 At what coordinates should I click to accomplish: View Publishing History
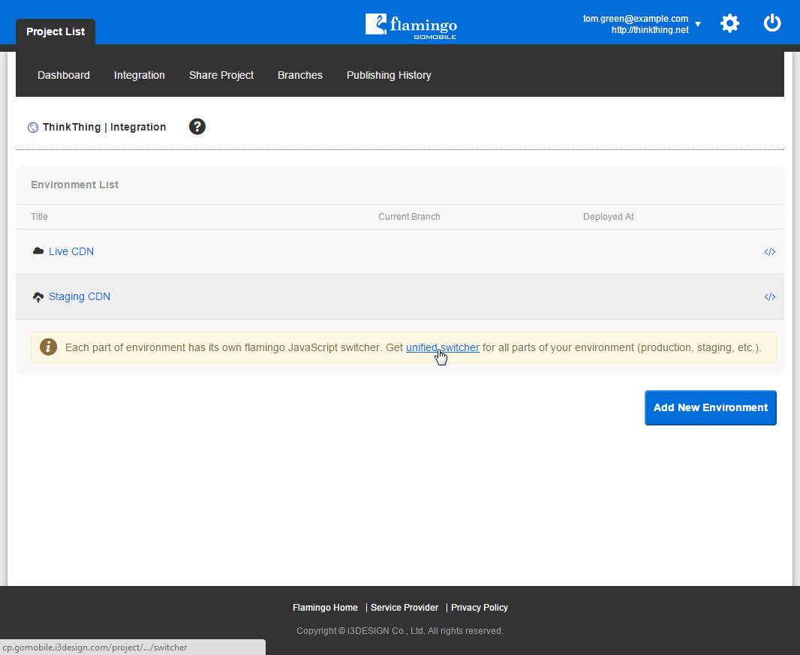pos(389,75)
